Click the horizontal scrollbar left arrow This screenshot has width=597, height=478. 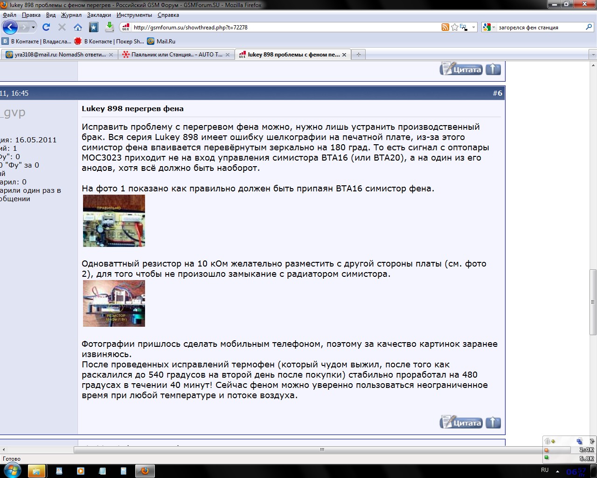(x=4, y=450)
